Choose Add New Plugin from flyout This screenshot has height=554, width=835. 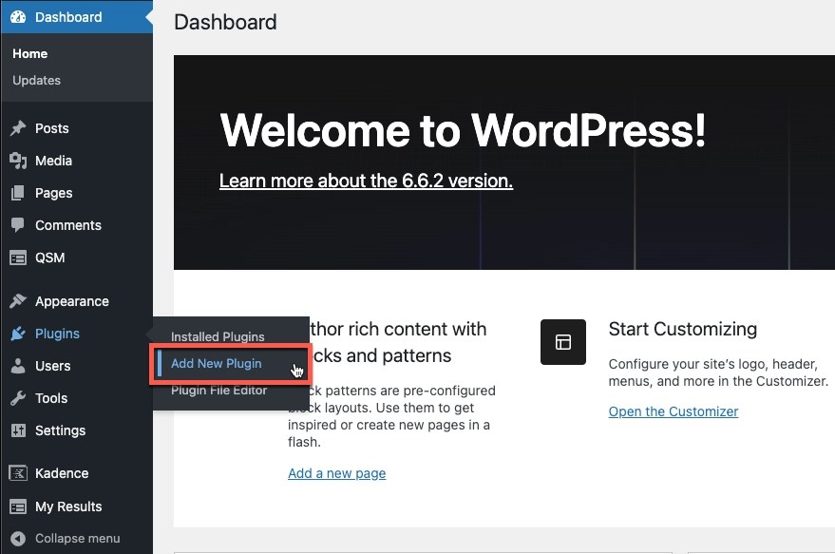(x=217, y=363)
